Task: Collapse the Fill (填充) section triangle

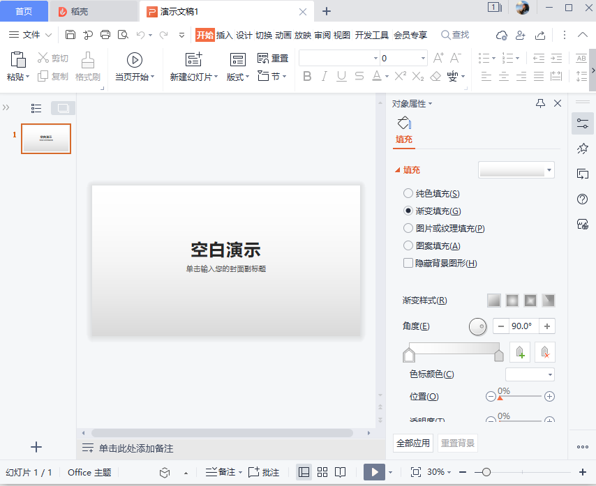Action: [398, 170]
